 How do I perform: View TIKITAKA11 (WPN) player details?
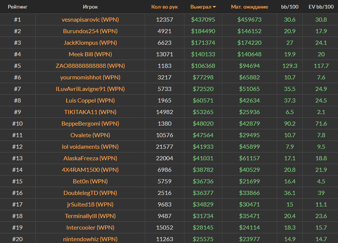click(x=90, y=112)
